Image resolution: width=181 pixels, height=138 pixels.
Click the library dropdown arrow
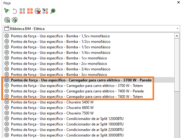[177, 28]
